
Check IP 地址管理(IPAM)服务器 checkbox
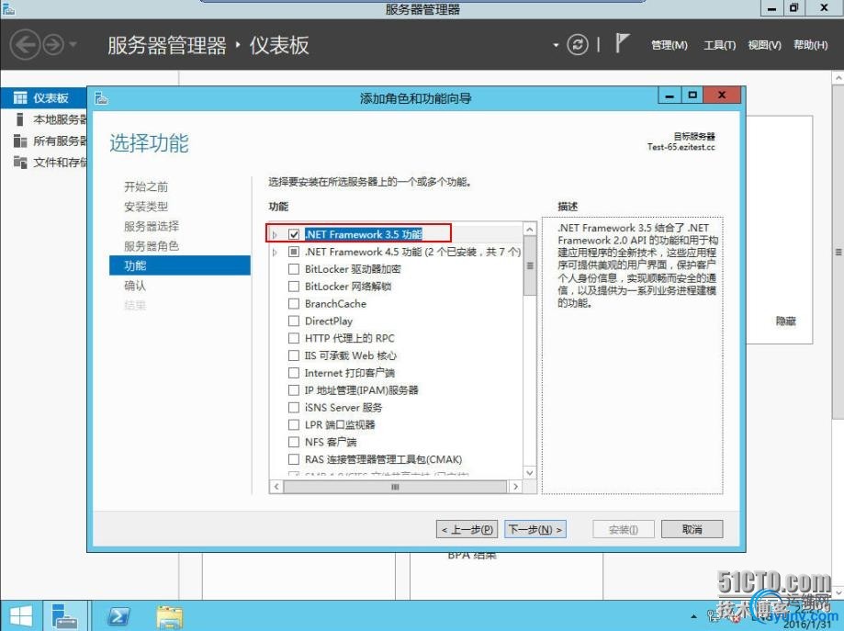pyautogui.click(x=294, y=389)
